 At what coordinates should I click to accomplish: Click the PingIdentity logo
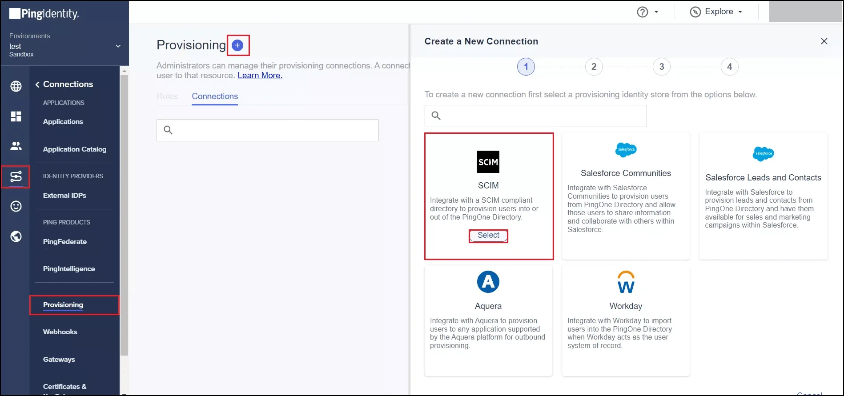[44, 14]
